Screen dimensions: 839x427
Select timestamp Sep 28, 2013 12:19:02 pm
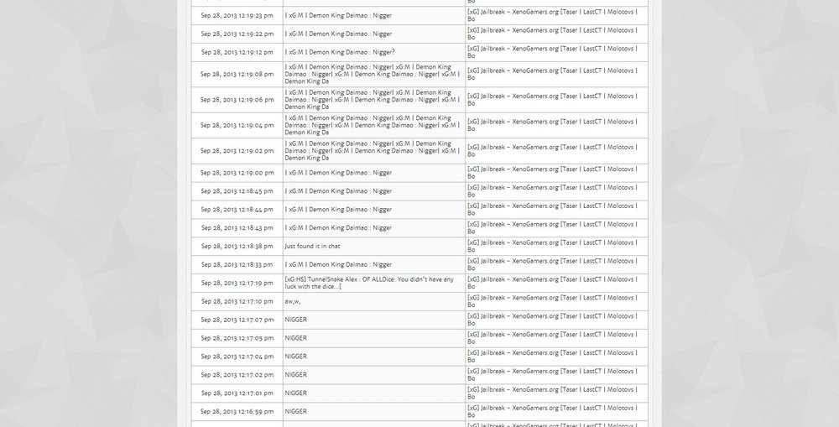(237, 151)
